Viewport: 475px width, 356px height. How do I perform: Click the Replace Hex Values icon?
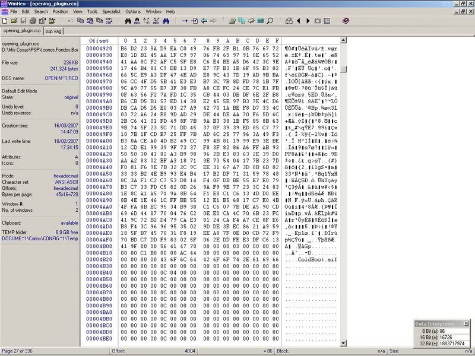point(156,21)
